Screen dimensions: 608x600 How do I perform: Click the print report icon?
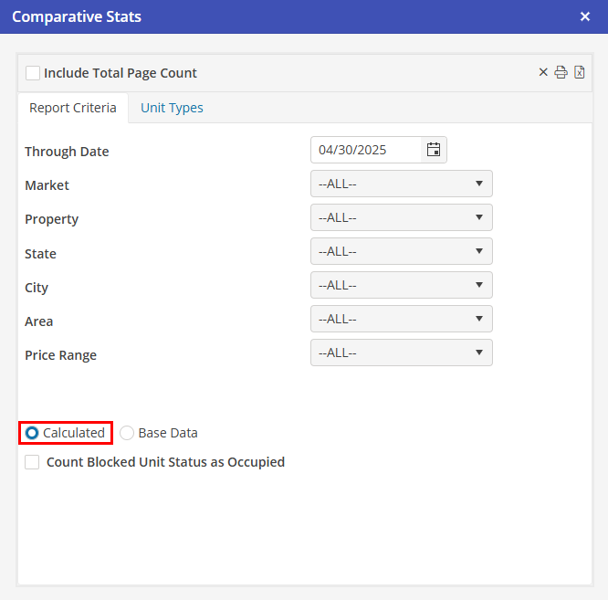(x=561, y=73)
